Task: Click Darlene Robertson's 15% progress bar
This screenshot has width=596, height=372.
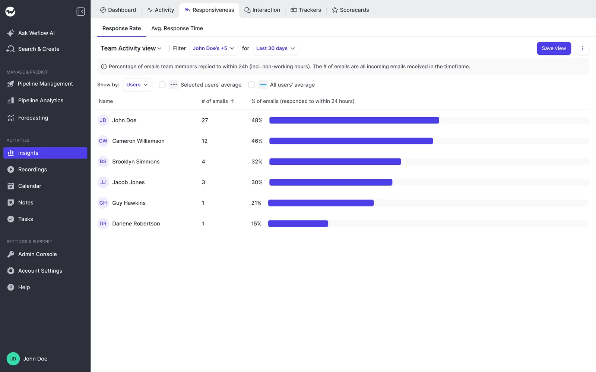Action: tap(298, 224)
